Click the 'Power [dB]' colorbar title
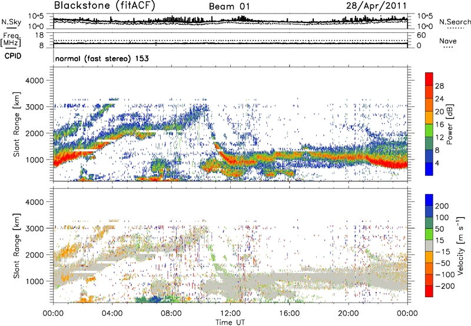 click(x=449, y=124)
